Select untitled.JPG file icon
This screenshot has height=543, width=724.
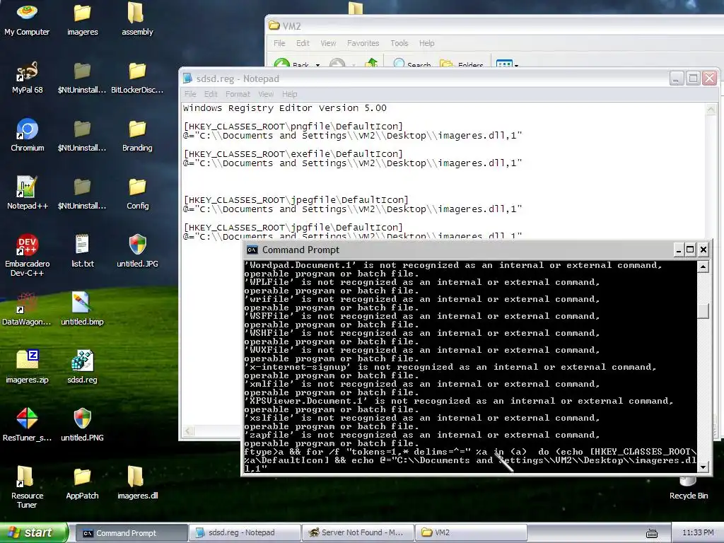pyautogui.click(x=137, y=251)
